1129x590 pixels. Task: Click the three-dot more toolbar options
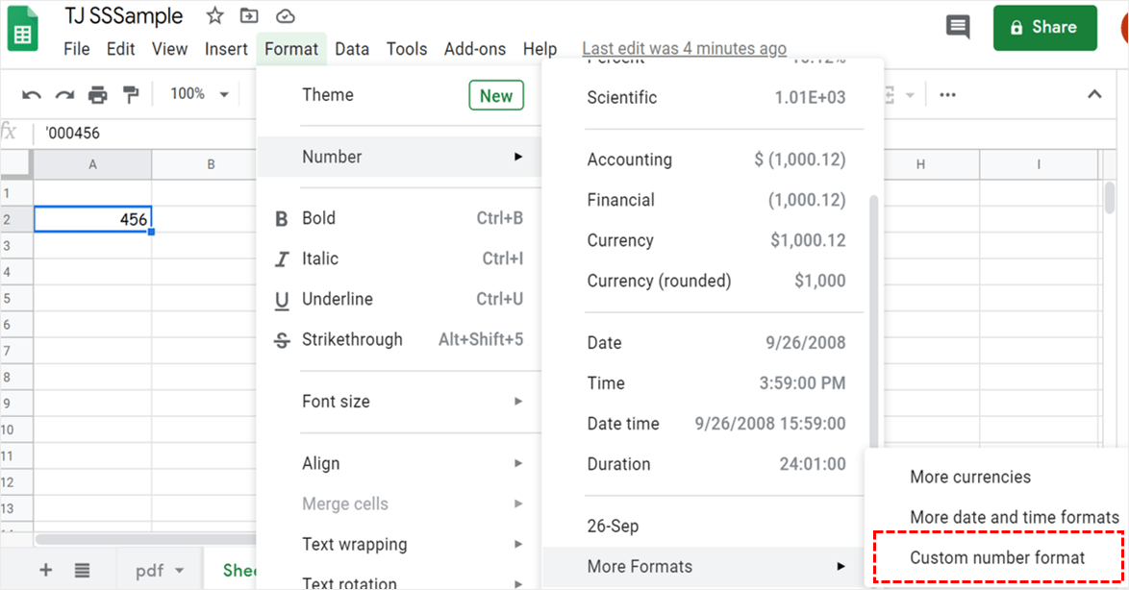tap(947, 94)
